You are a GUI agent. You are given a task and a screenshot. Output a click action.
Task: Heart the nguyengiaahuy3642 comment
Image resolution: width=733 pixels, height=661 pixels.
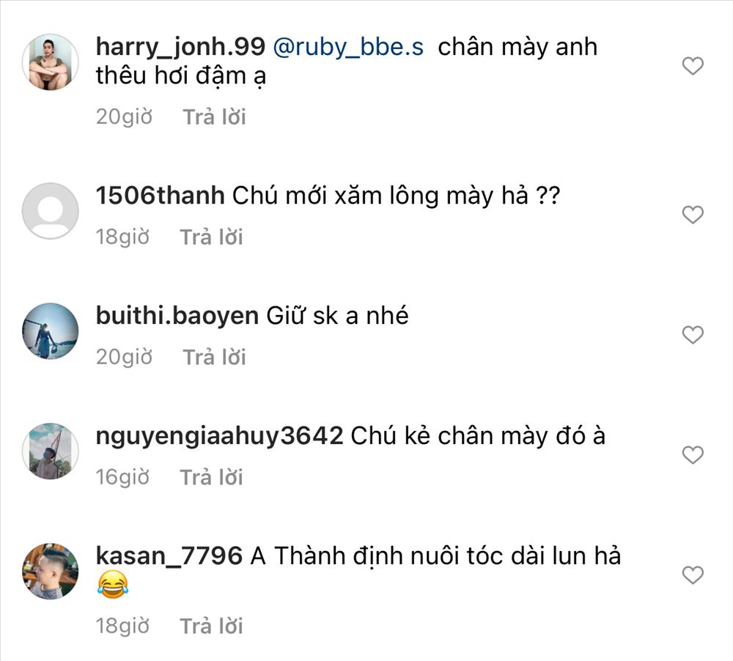pyautogui.click(x=693, y=455)
